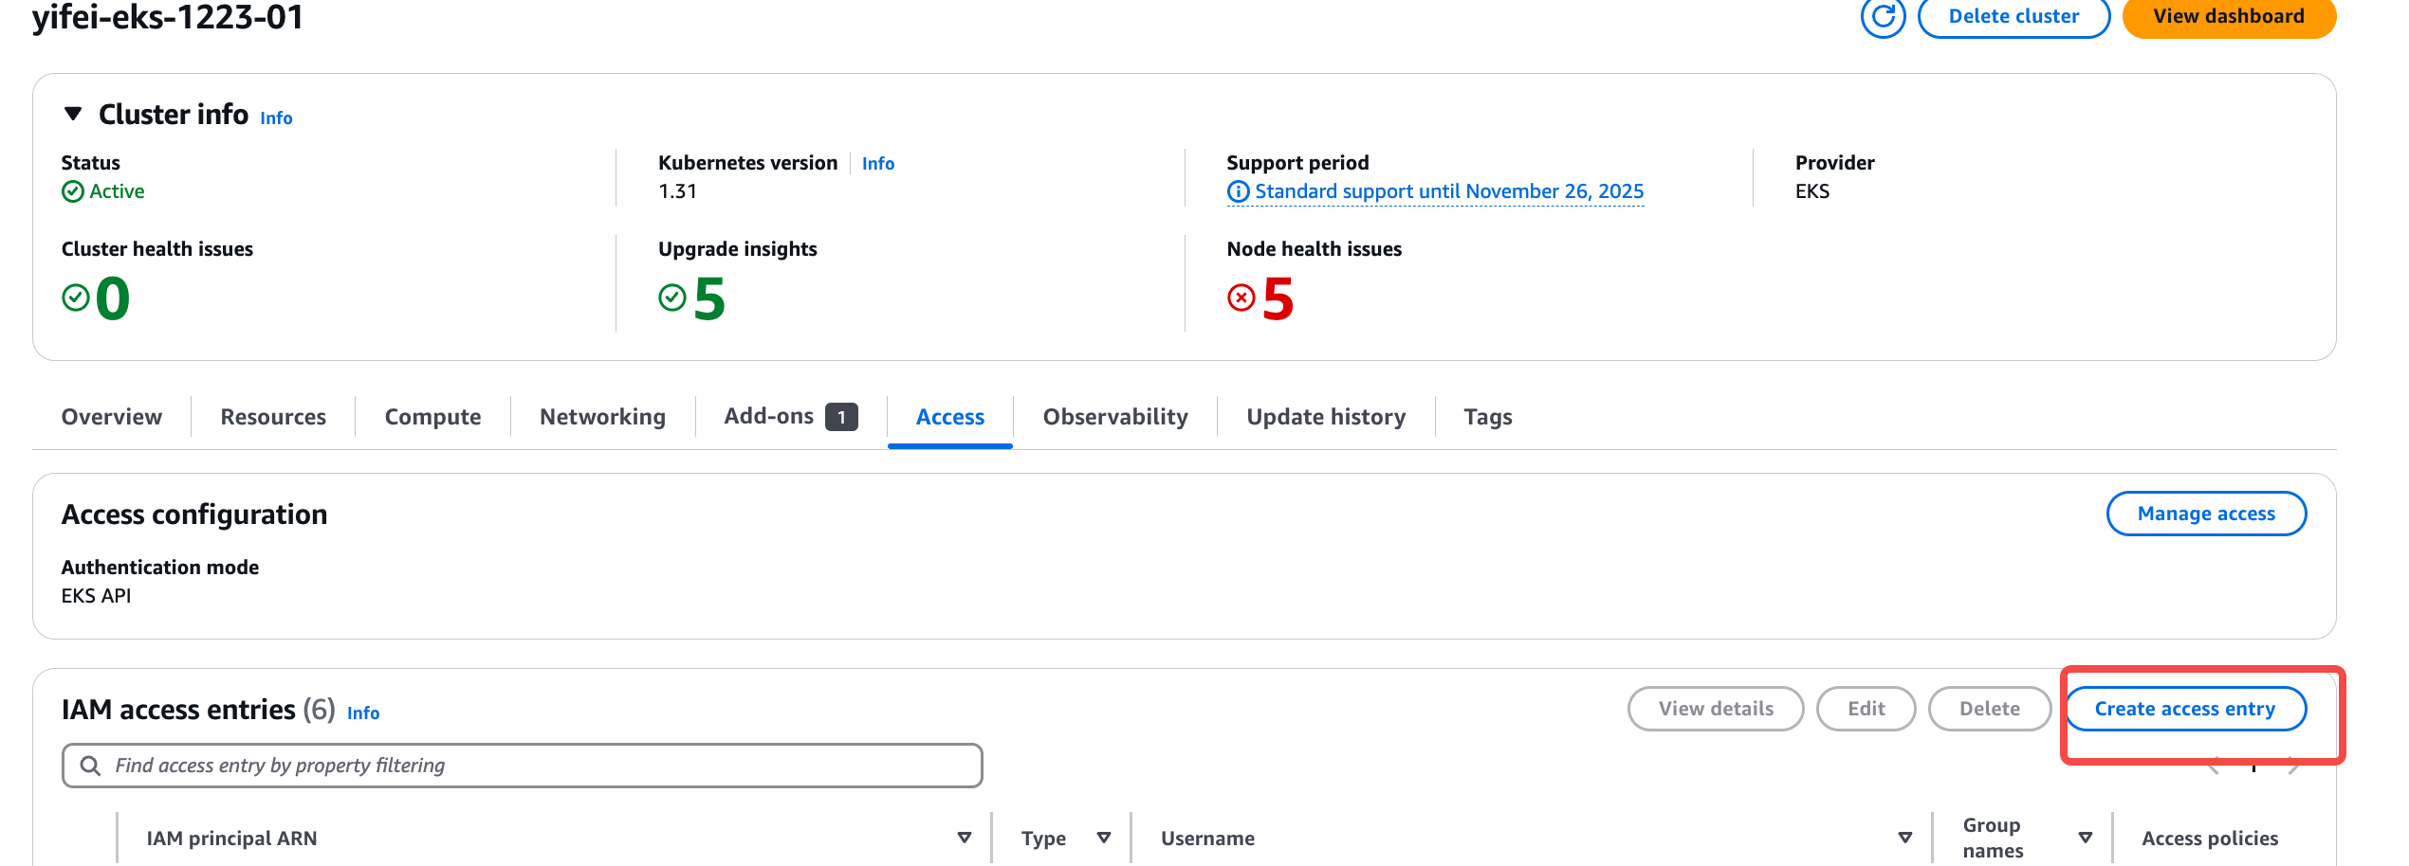Click the View dashboard button
This screenshot has width=2409, height=866.
[x=2229, y=16]
